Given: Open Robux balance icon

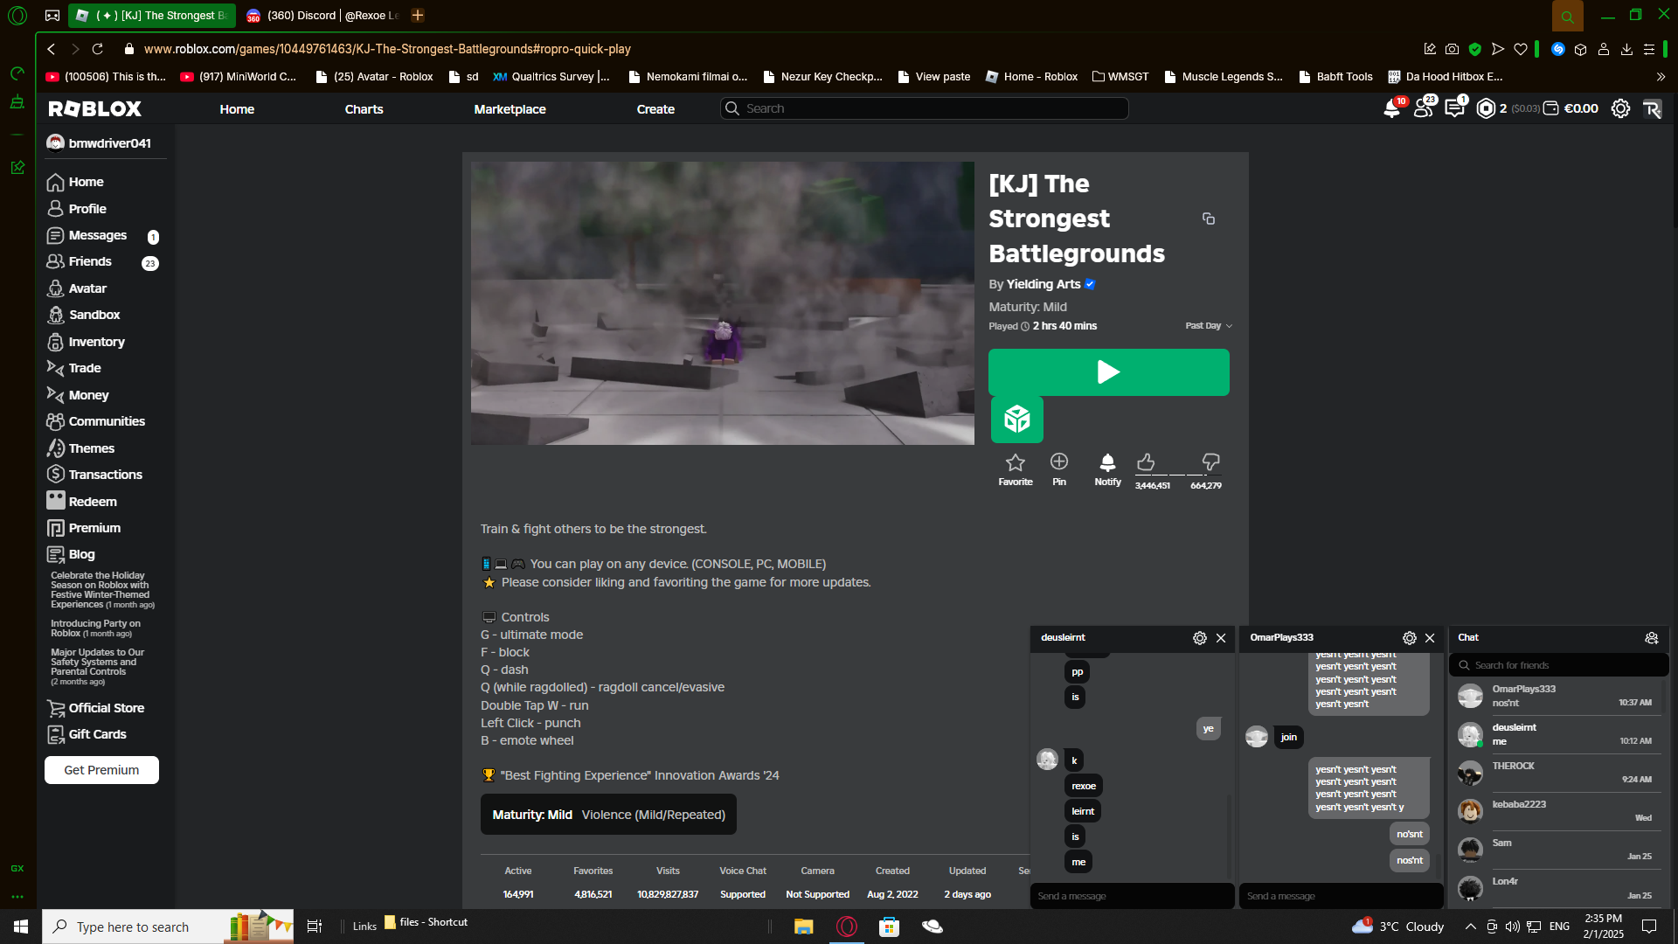Looking at the screenshot, I should (1486, 108).
